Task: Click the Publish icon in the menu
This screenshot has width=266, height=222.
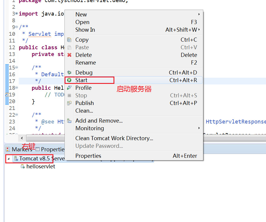Action: 70,103
